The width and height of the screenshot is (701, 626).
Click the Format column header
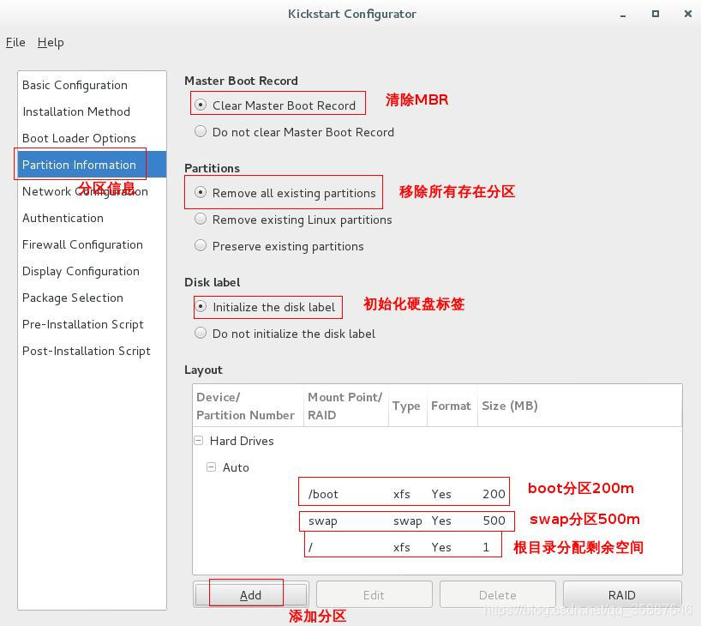(452, 406)
